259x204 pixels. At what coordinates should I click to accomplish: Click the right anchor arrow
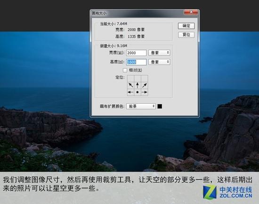coord(145,92)
